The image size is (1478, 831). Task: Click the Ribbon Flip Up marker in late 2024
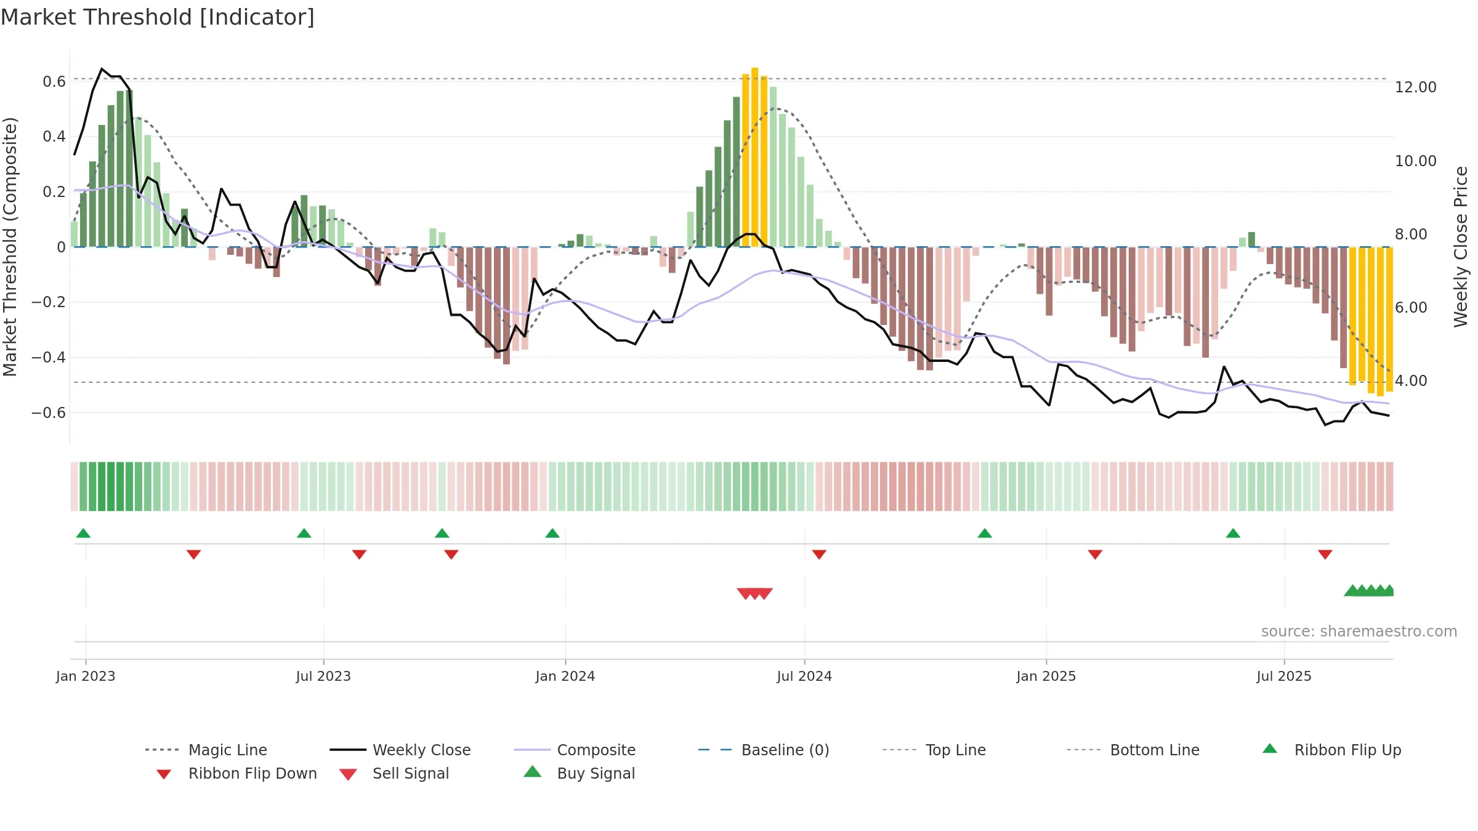click(985, 533)
